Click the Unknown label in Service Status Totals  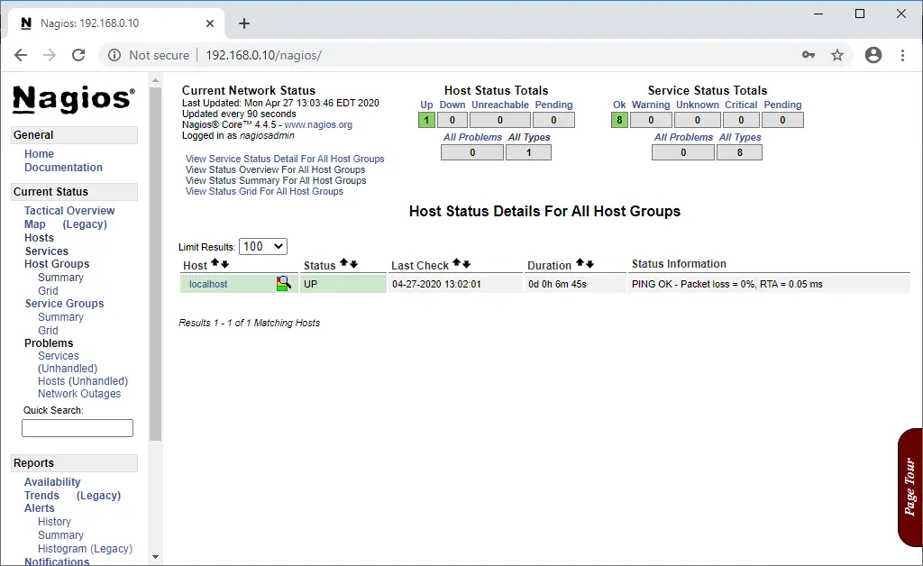pos(698,105)
